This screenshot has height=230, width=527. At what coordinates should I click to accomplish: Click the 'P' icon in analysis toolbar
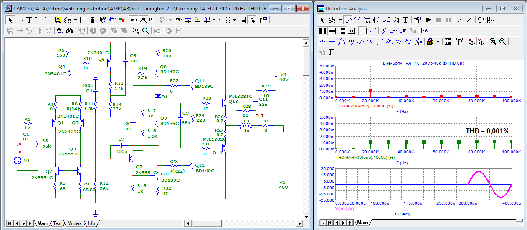[459, 41]
